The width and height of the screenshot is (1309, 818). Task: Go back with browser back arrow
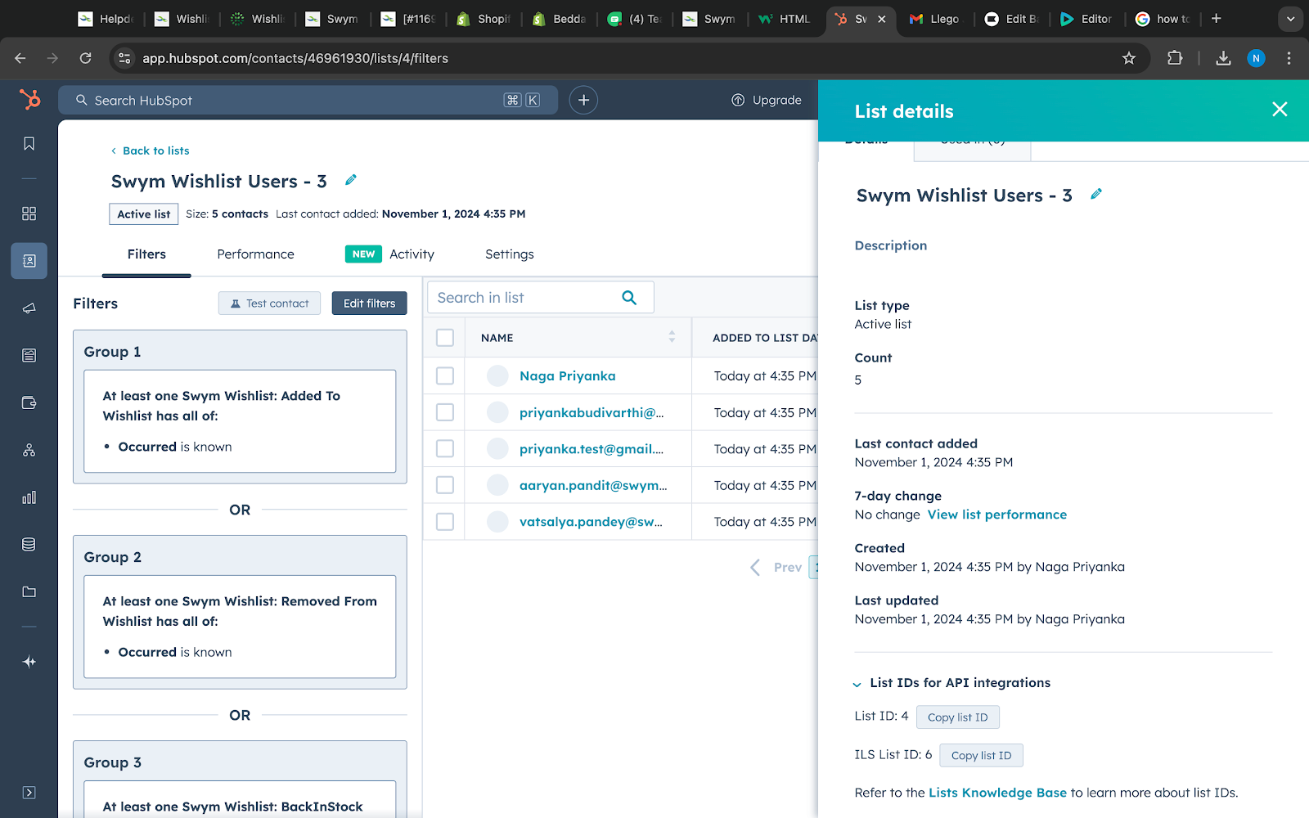point(20,58)
